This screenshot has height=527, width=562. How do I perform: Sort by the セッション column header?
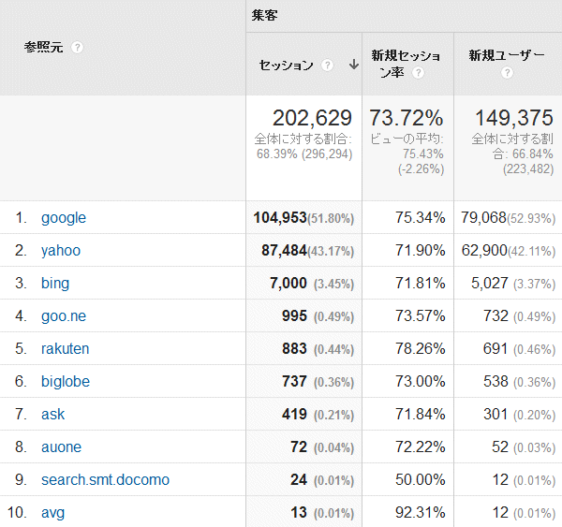(x=286, y=66)
